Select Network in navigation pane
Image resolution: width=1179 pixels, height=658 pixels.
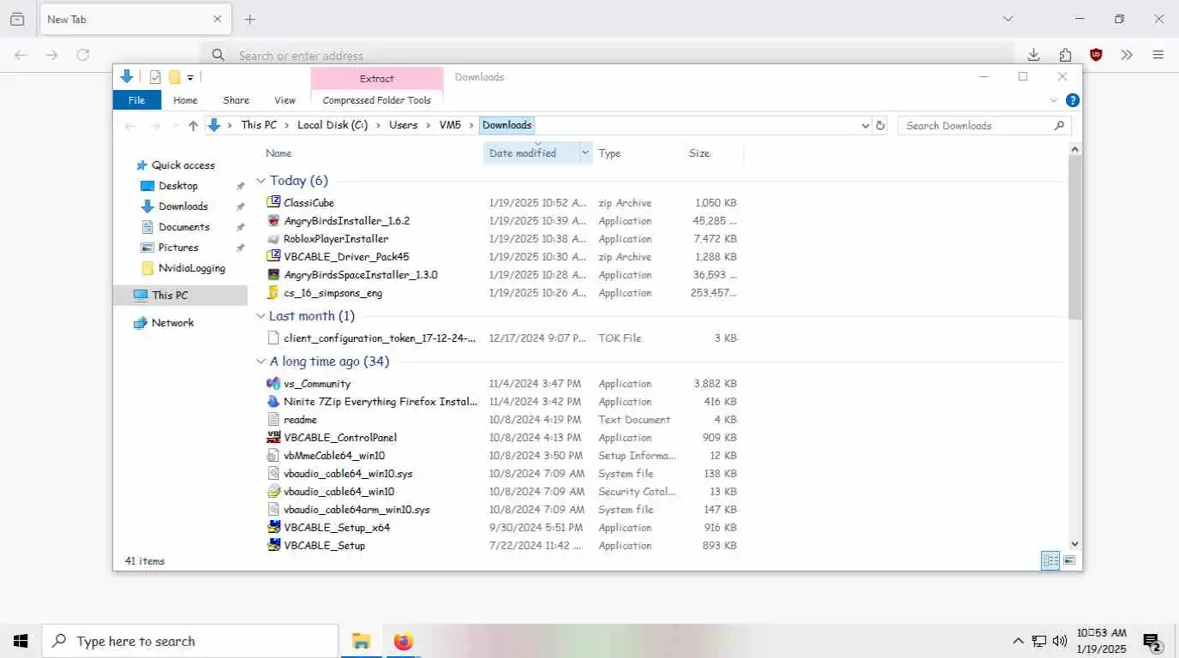173,323
